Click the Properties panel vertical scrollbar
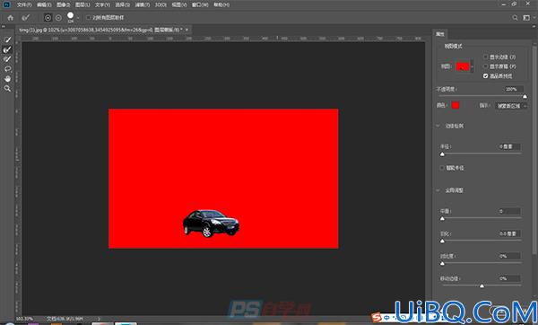The image size is (538, 325). tap(534, 150)
